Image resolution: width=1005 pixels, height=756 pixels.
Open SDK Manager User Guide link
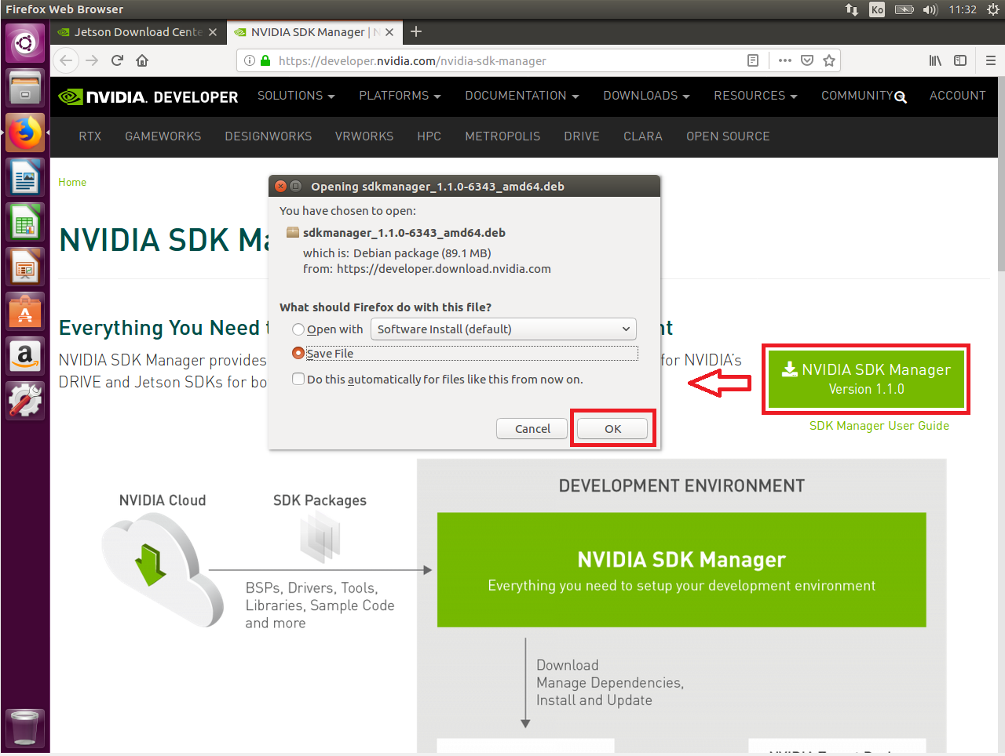click(x=879, y=426)
